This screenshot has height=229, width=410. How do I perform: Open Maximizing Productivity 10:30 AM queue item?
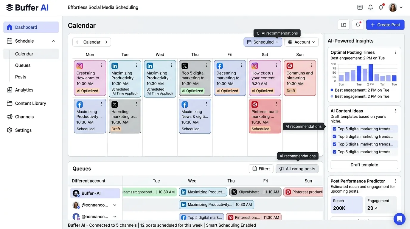pos(216,205)
